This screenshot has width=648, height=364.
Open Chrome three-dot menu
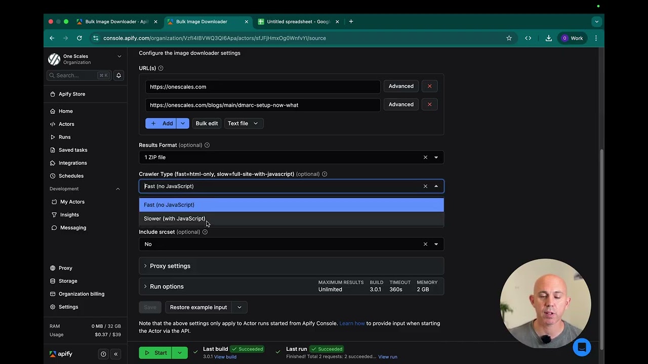tap(596, 38)
